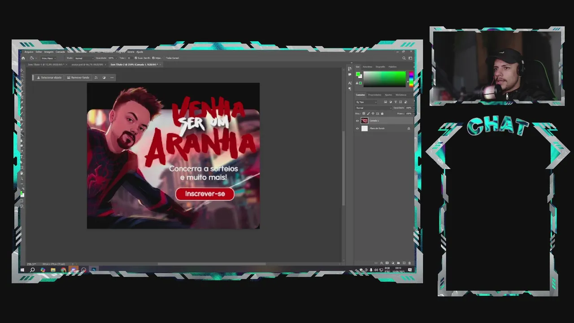
Task: Open the layer Opacidade dropdown arrow
Action: [414, 108]
